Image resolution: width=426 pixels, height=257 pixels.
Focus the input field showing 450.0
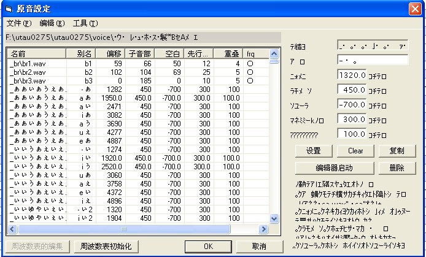[352, 90]
